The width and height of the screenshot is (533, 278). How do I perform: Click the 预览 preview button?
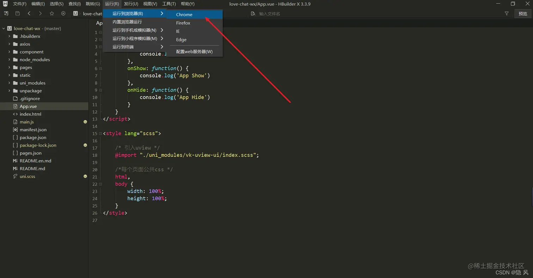tap(523, 14)
